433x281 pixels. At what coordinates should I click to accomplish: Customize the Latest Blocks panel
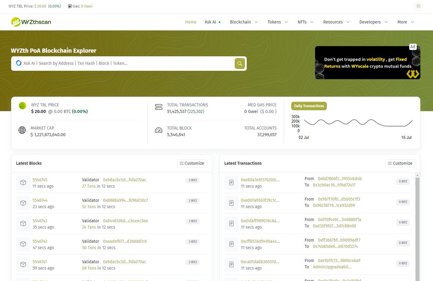click(x=192, y=163)
